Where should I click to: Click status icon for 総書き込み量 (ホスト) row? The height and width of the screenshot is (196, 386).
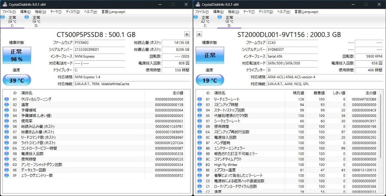tap(7, 132)
